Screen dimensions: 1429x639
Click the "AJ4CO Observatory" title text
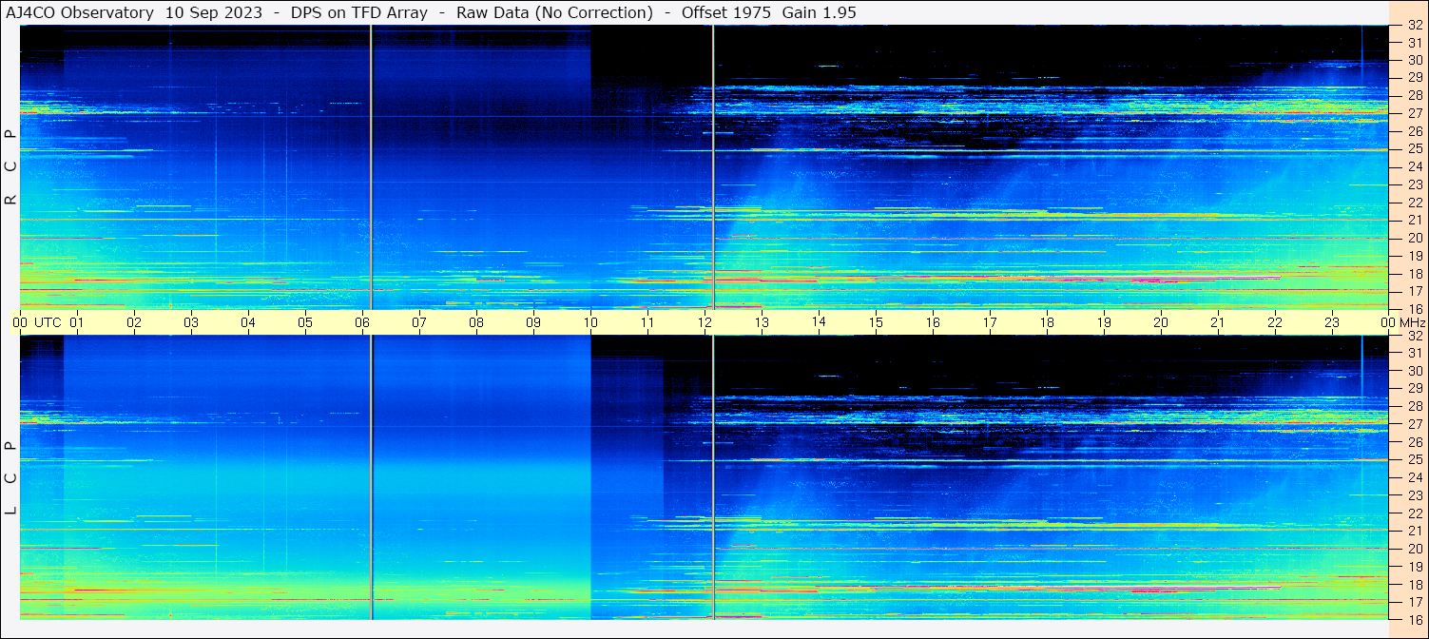tap(80, 12)
